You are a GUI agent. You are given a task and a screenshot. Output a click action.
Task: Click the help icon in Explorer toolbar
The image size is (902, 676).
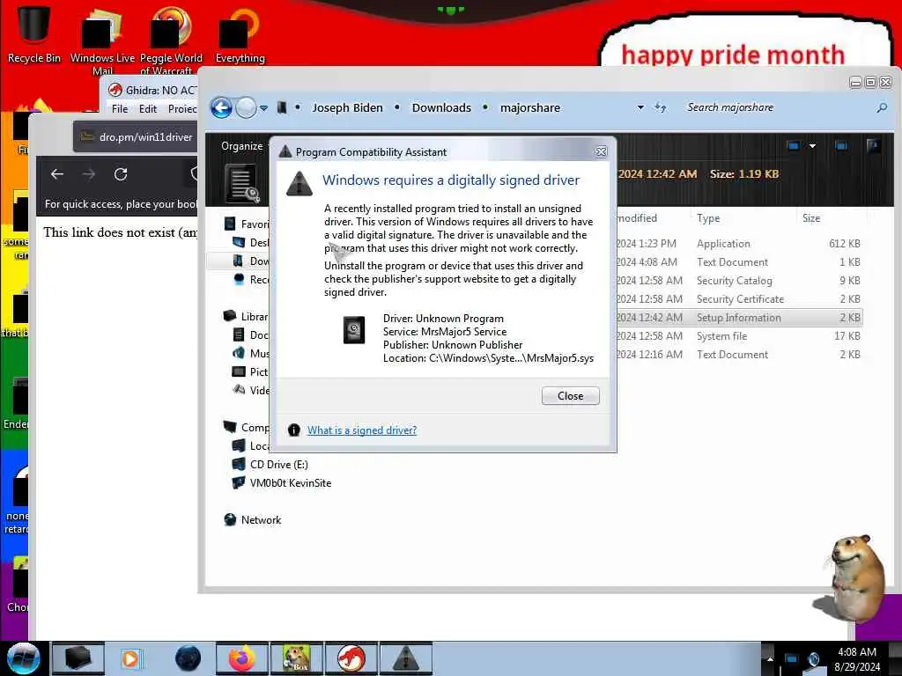pos(873,146)
